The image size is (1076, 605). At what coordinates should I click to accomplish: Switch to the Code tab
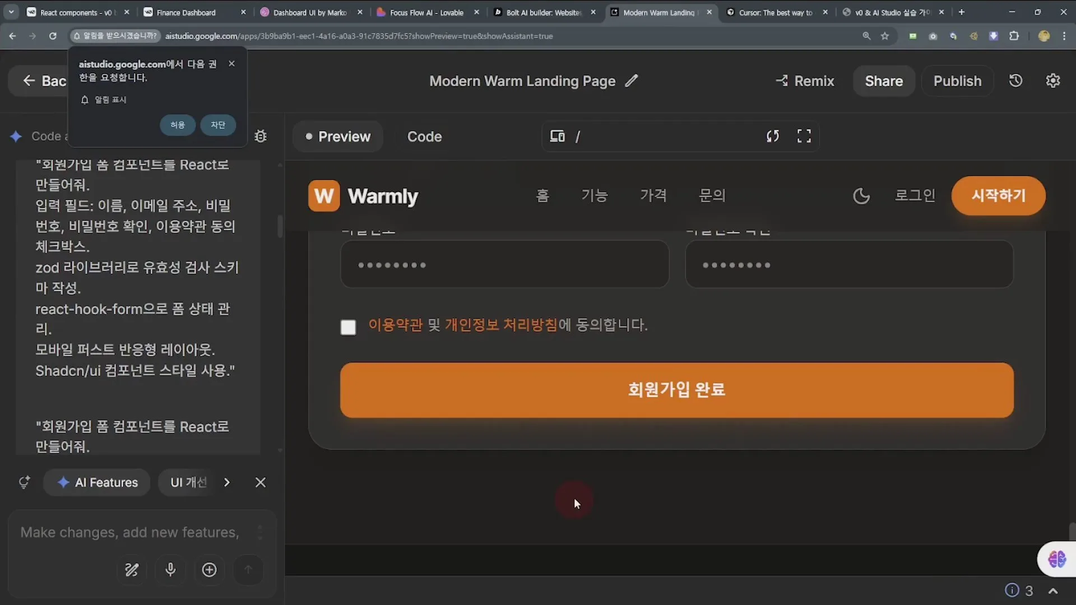425,136
